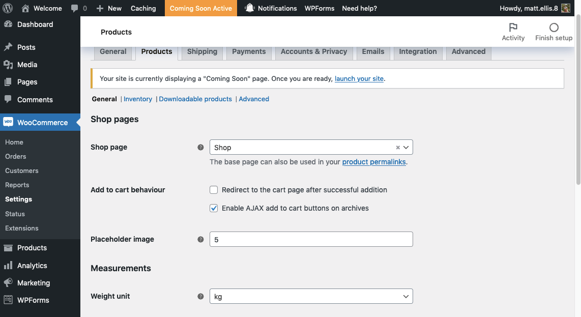Open the New content menu in admin bar
This screenshot has height=317, width=581.
click(109, 8)
